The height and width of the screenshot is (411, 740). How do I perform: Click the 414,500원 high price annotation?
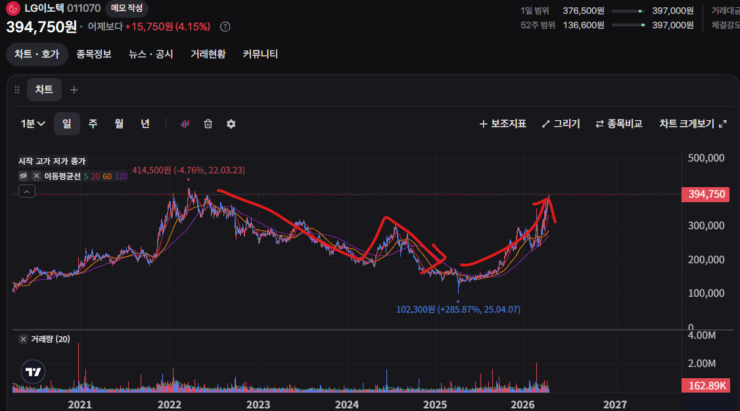(189, 170)
